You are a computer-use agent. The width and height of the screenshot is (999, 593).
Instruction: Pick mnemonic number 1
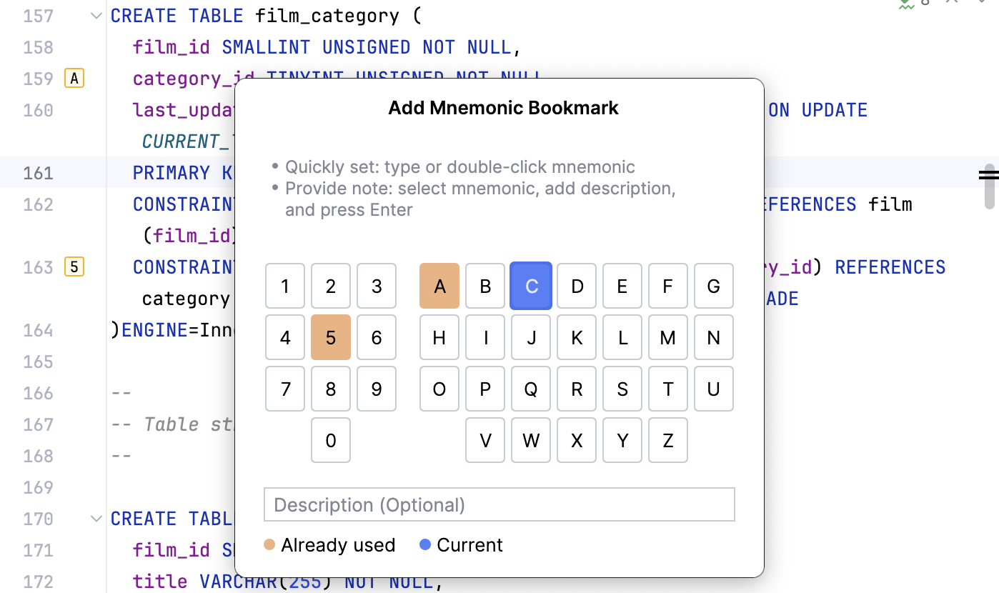pos(284,286)
